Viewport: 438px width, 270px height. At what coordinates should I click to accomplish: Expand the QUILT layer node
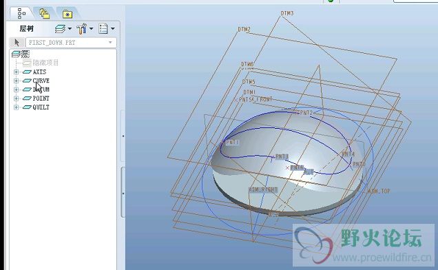(17, 107)
